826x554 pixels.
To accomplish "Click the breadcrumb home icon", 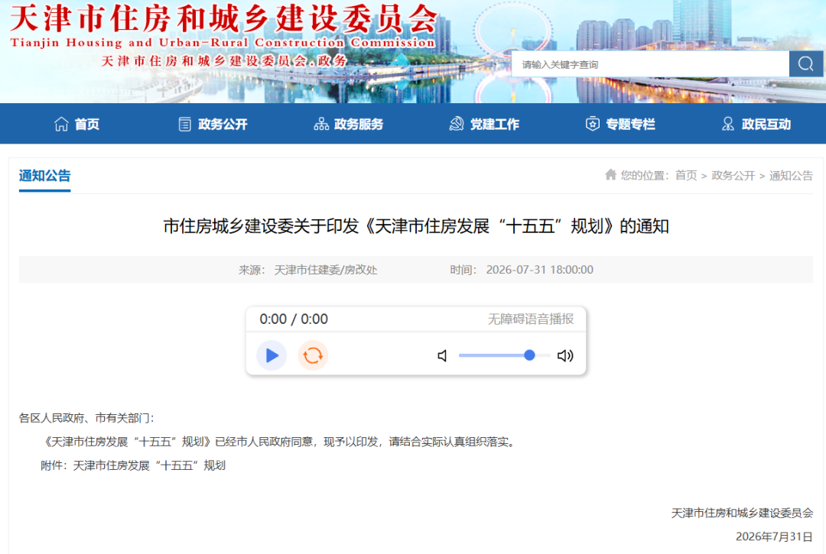I will pos(610,175).
